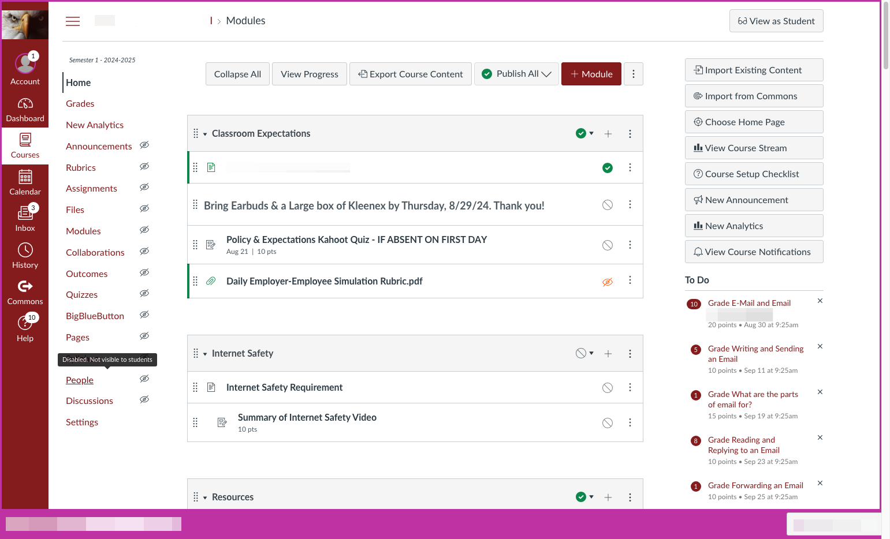Click the Export Course Content button

[x=411, y=74]
